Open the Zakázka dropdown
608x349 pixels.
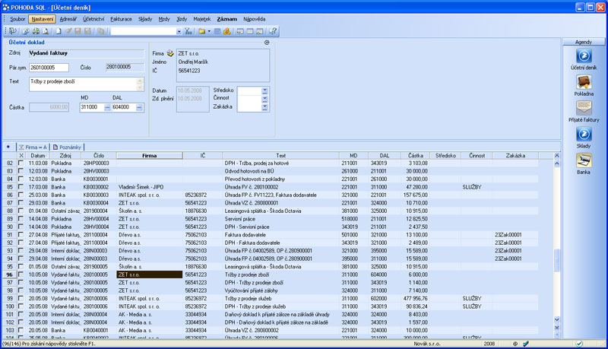click(264, 107)
